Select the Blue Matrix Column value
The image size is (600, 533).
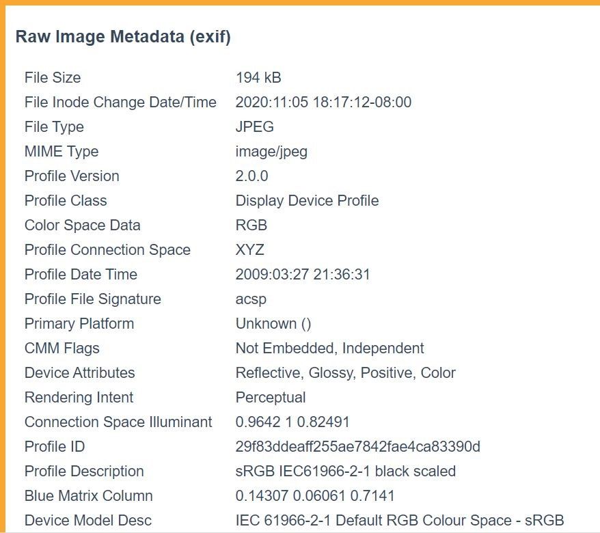pyautogui.click(x=315, y=496)
